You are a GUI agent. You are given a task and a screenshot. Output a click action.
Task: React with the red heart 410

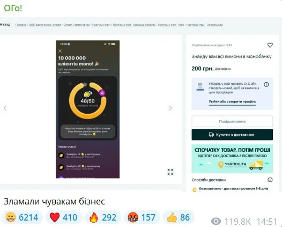(64, 217)
